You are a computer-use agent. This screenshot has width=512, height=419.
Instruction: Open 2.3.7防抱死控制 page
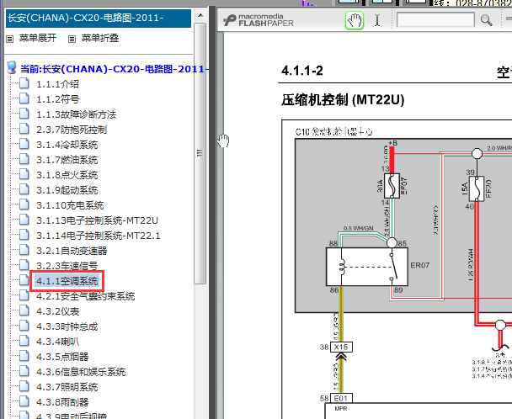(x=72, y=130)
